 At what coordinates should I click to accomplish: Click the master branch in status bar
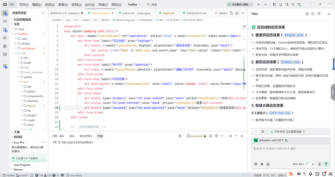pyautogui.click(x=22, y=175)
